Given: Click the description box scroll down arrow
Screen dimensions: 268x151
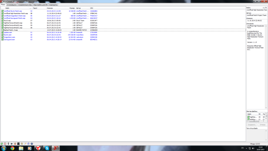Looking at the screenshot, I should coord(266,108).
